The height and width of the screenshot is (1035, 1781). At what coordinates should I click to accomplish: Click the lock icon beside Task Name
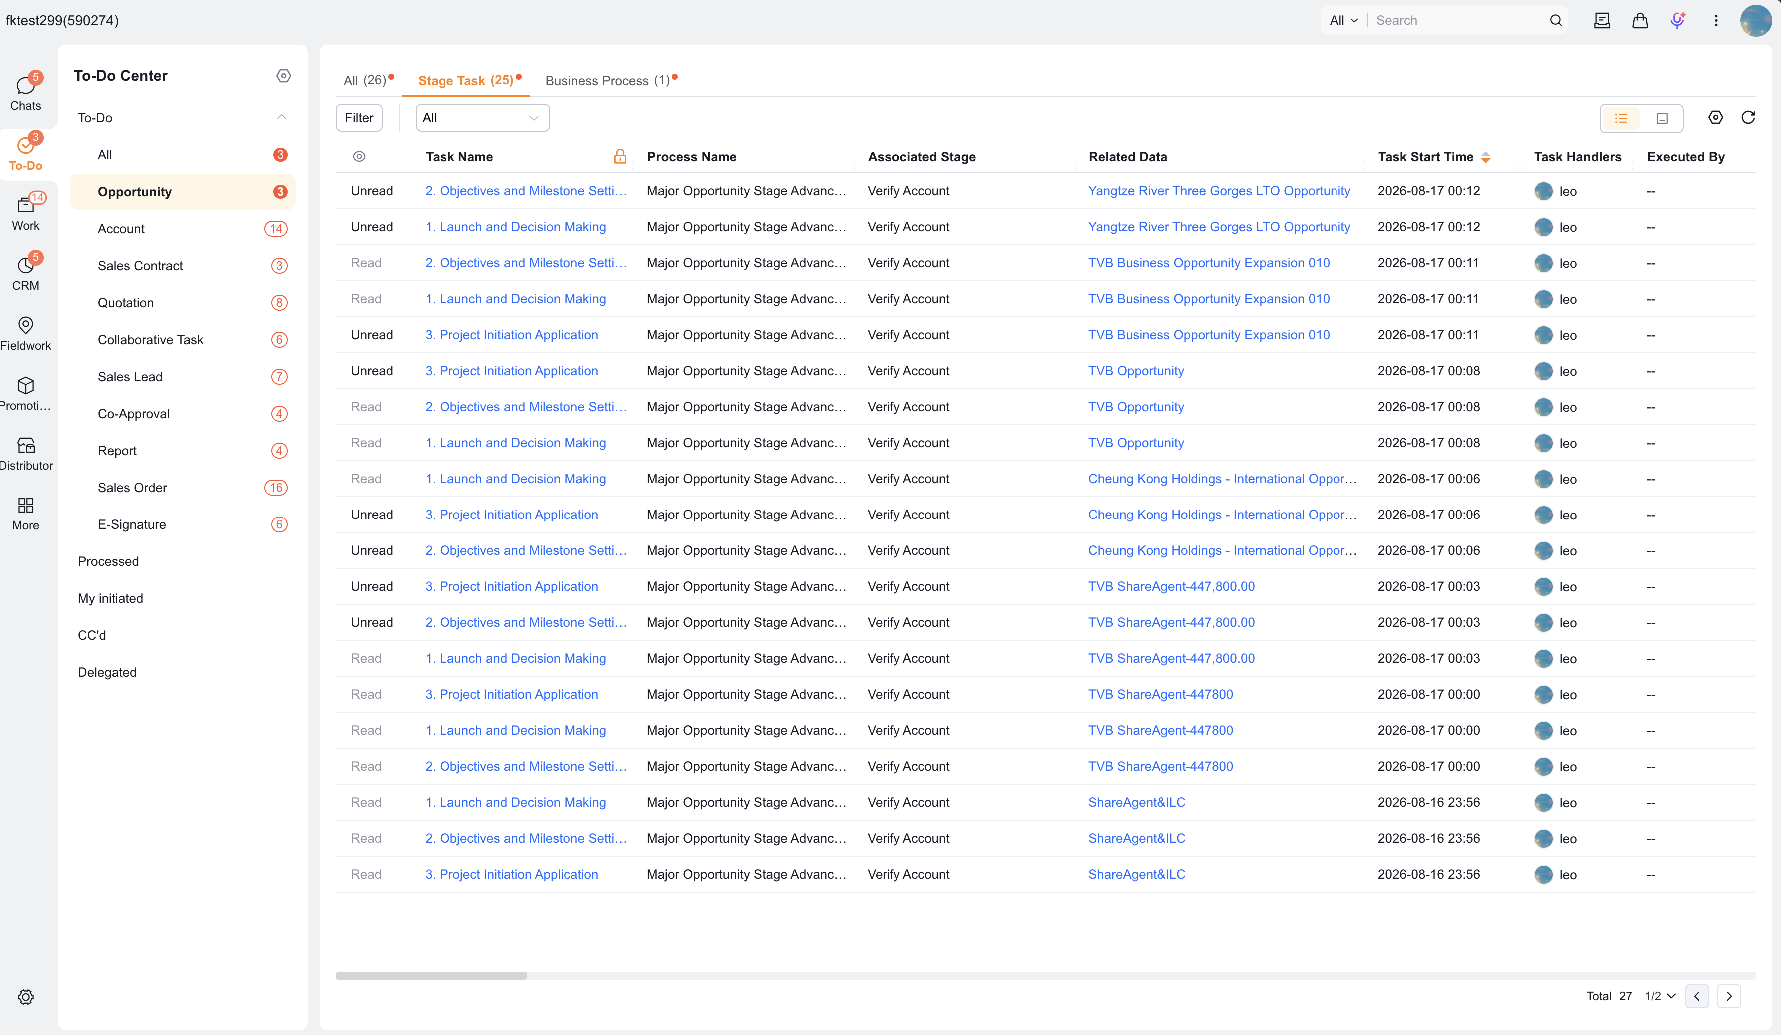pos(620,156)
